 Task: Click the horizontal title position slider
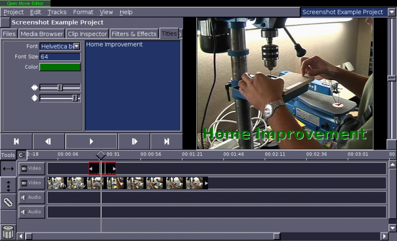(60, 88)
